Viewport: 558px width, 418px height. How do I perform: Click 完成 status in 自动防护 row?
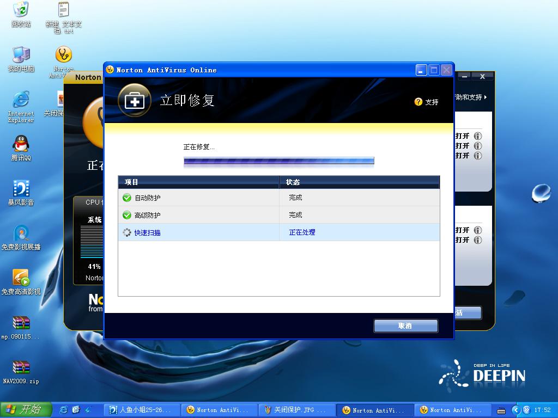tap(295, 198)
